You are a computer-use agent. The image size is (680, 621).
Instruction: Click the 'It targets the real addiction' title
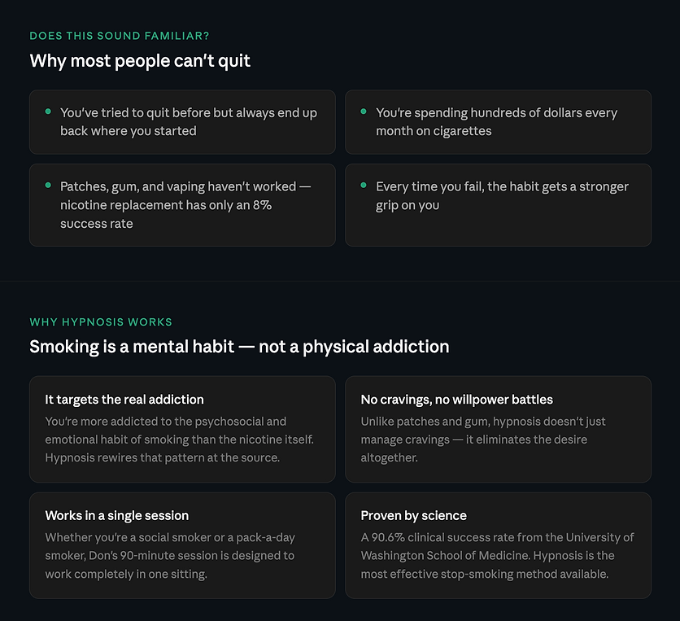click(x=124, y=400)
